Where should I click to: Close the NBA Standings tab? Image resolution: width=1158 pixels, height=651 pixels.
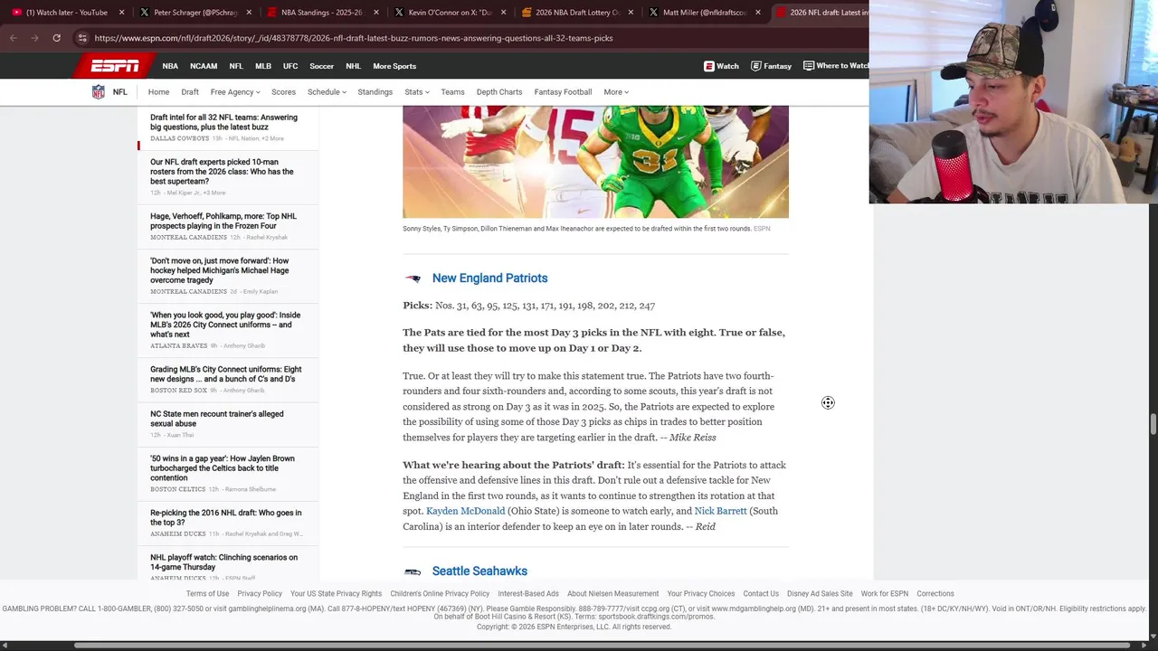(375, 13)
